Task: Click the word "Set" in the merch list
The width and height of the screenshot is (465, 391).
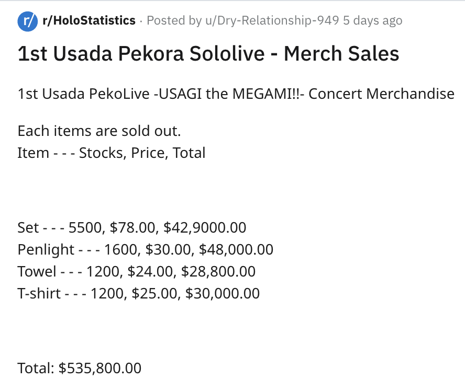Action: pos(28,227)
